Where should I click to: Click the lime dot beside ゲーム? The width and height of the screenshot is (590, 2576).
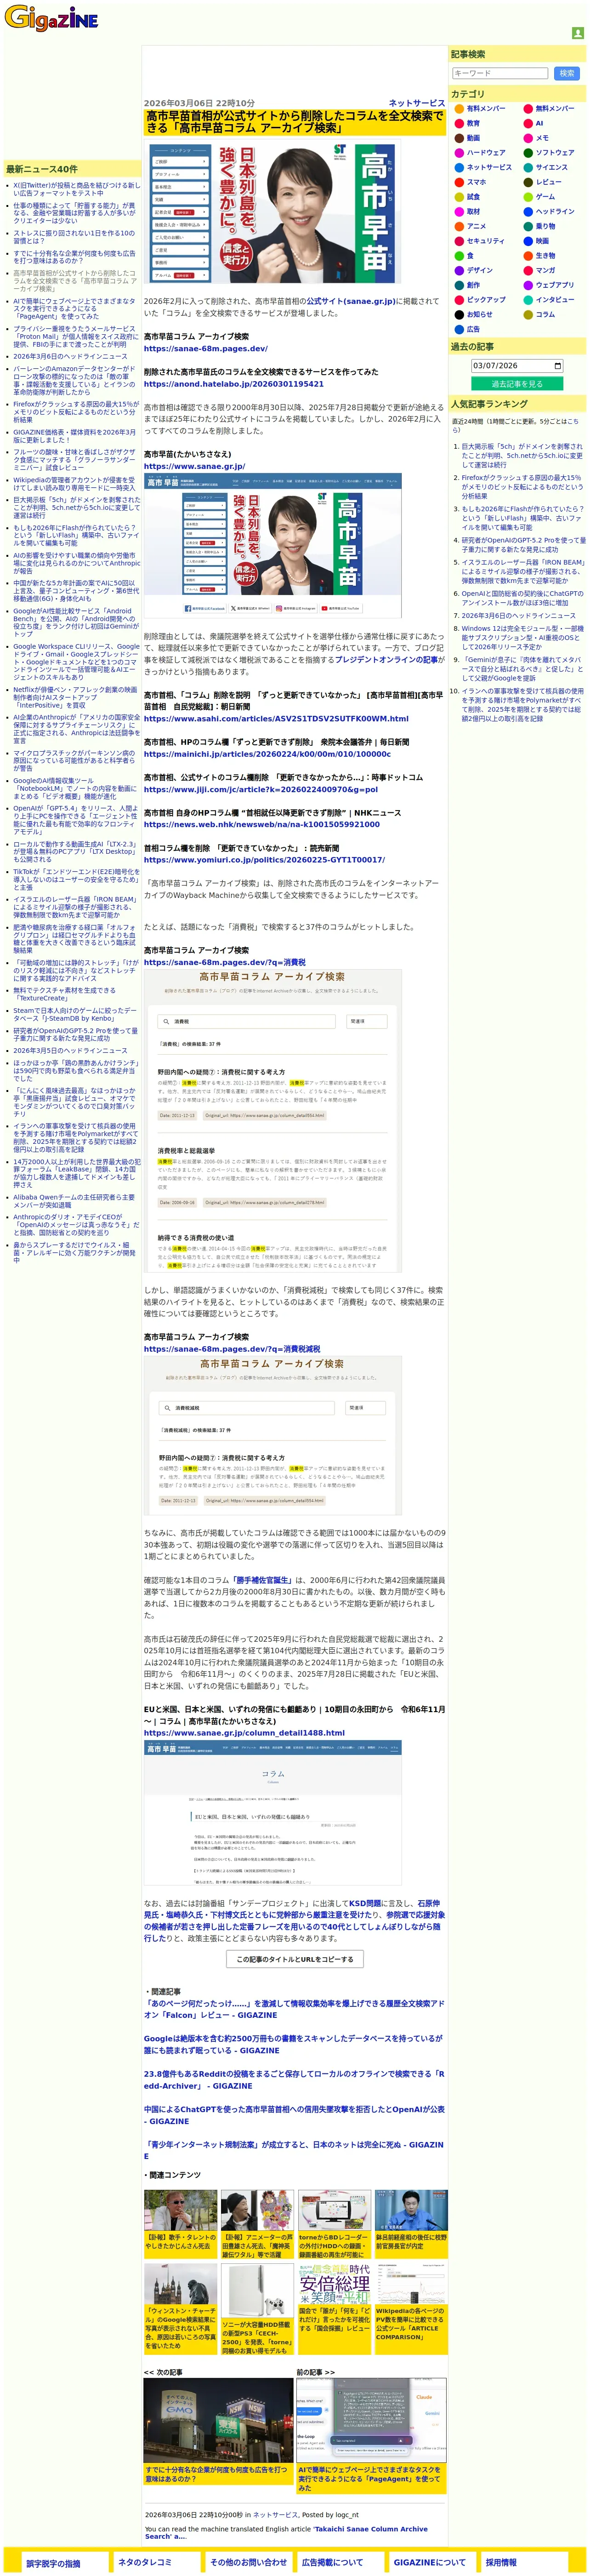[528, 197]
